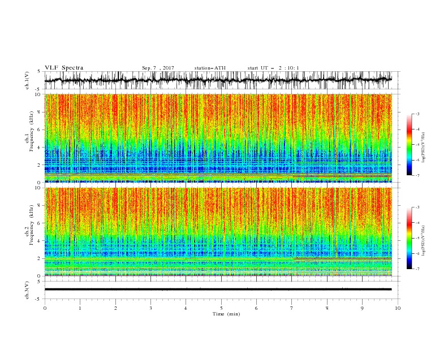
Task: Click inside the ch.2 spectrogram panel
Action: coord(218,232)
